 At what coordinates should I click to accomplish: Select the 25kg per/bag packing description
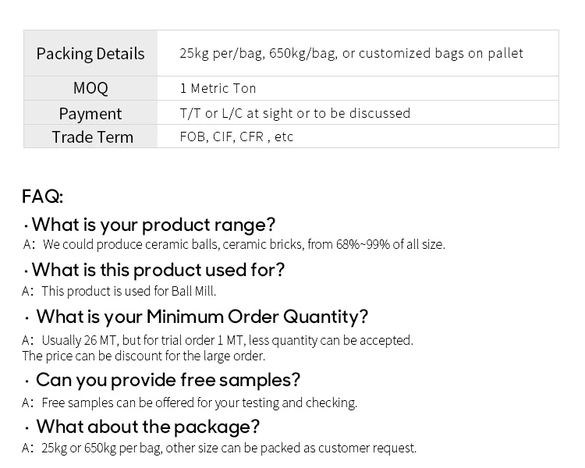point(351,53)
